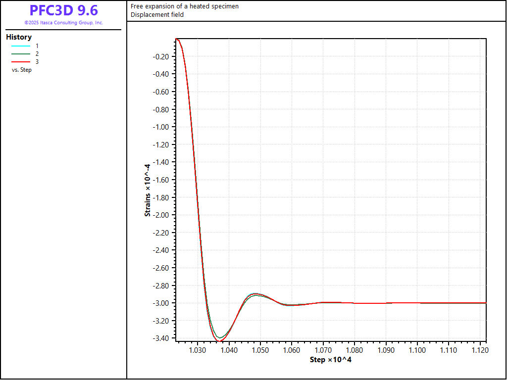Click the "Strains ×10^-4" y-axis label
Screen dimensions: 507x380
(x=148, y=190)
